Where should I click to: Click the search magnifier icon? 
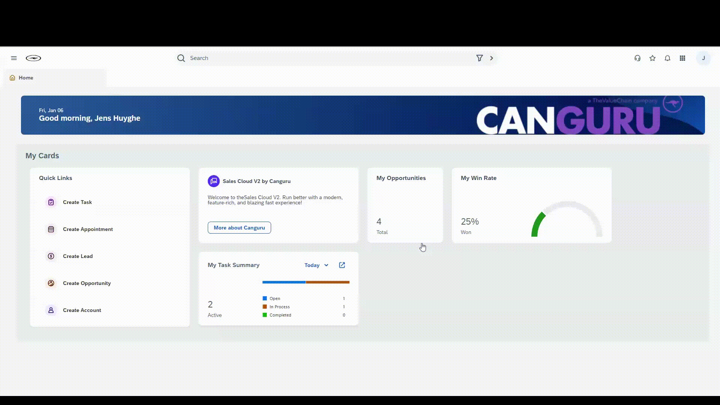coord(181,58)
